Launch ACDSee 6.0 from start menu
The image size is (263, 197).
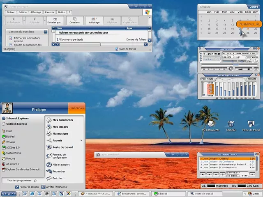(x=12, y=147)
